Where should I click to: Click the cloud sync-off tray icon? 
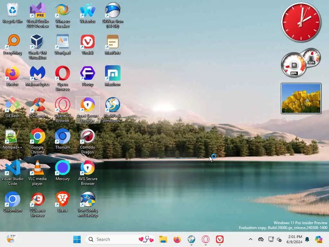[261, 239]
